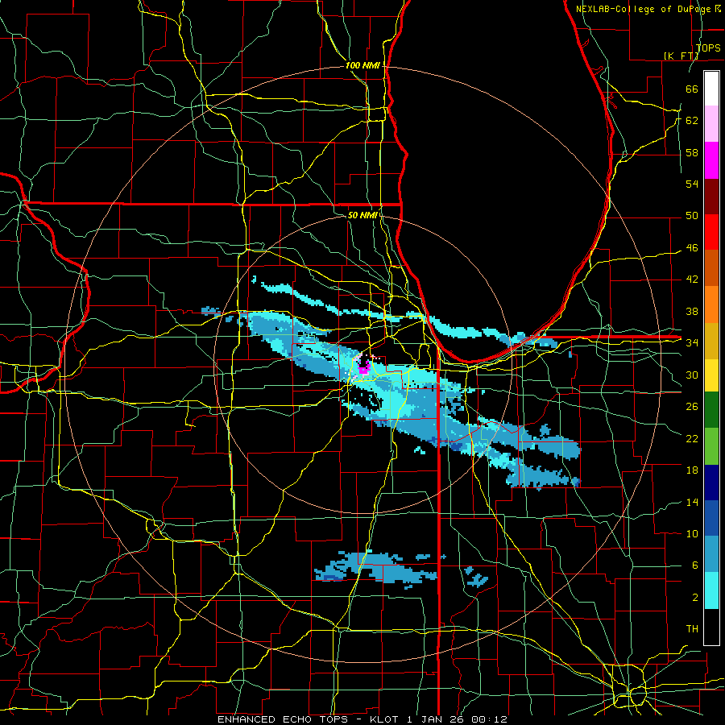Click the "30" legend value
The height and width of the screenshot is (725, 725).
tap(692, 375)
